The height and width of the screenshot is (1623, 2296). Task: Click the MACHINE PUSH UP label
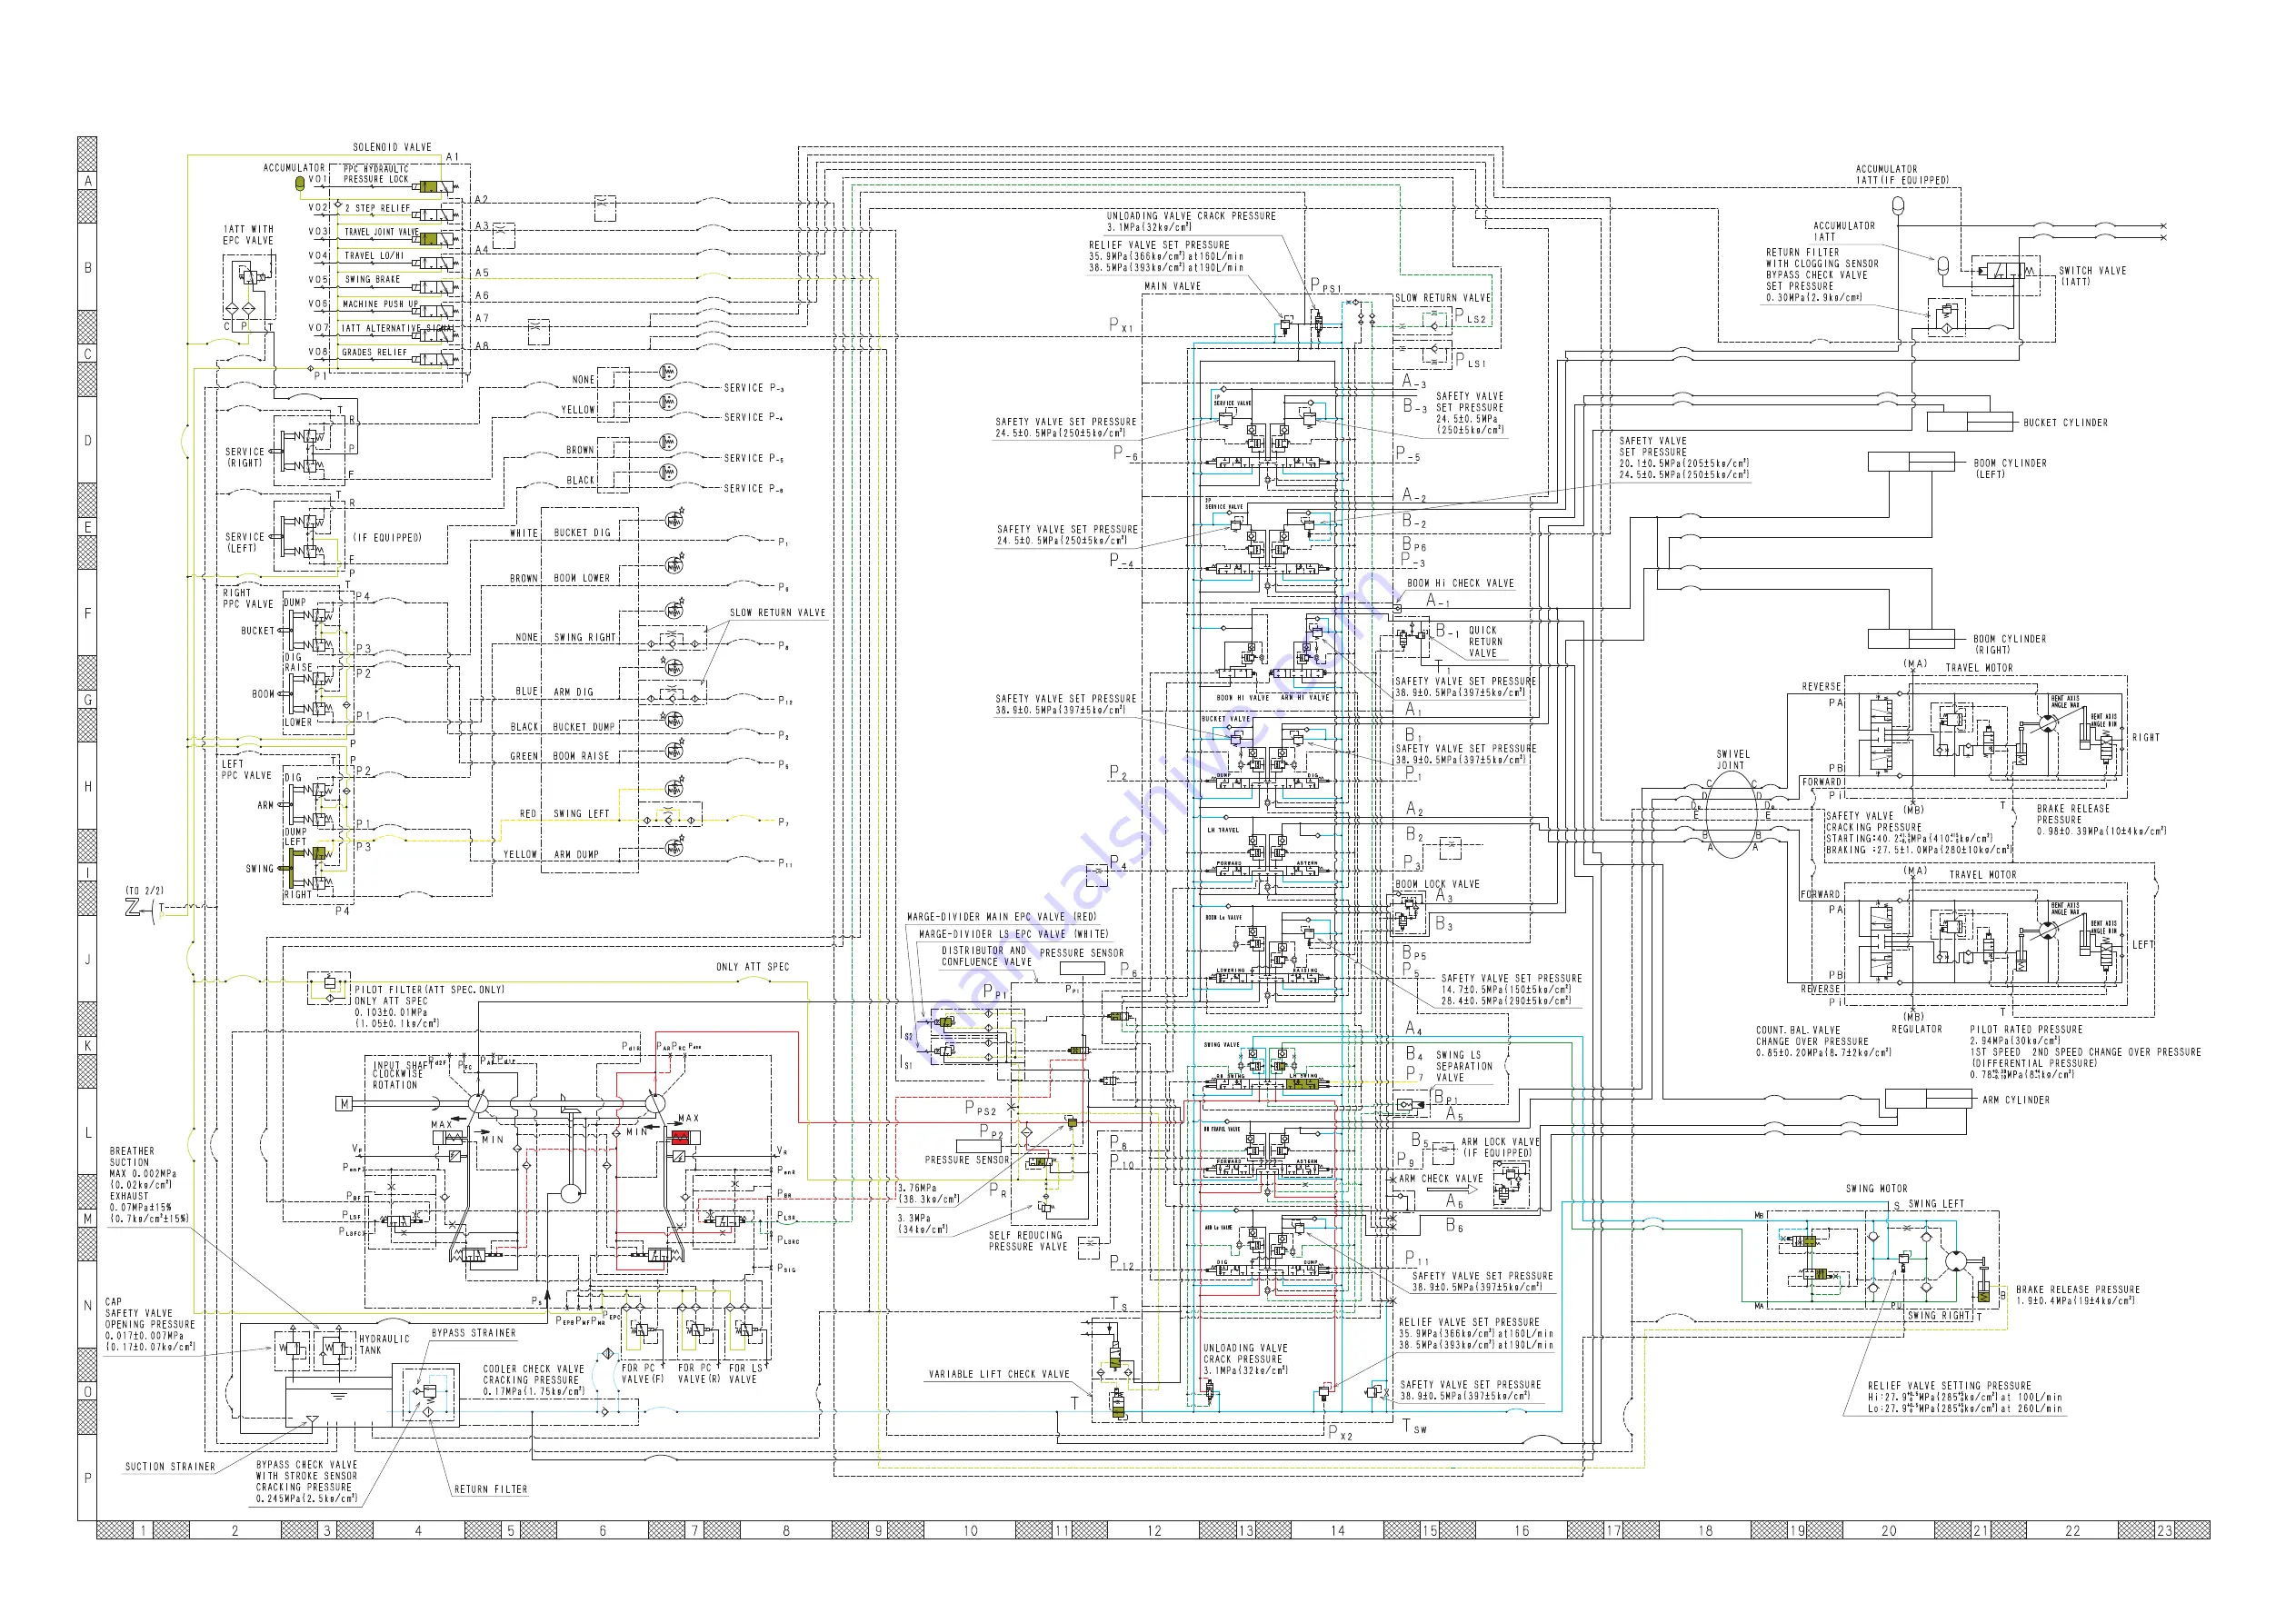(x=381, y=304)
